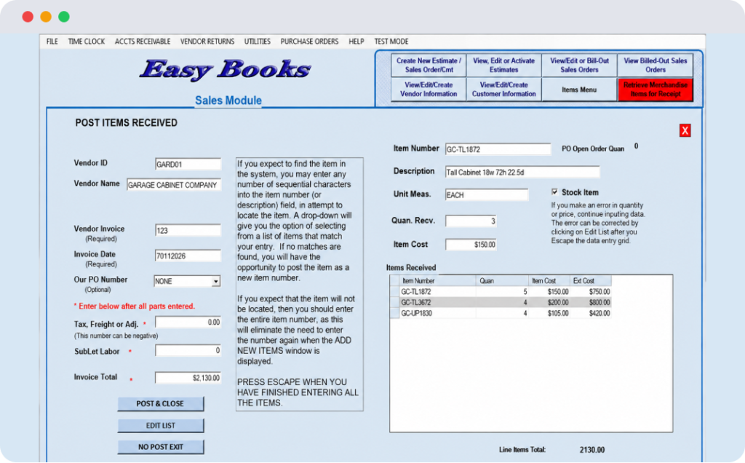Click the Item Cost field
The height and width of the screenshot is (463, 745).
(x=471, y=245)
